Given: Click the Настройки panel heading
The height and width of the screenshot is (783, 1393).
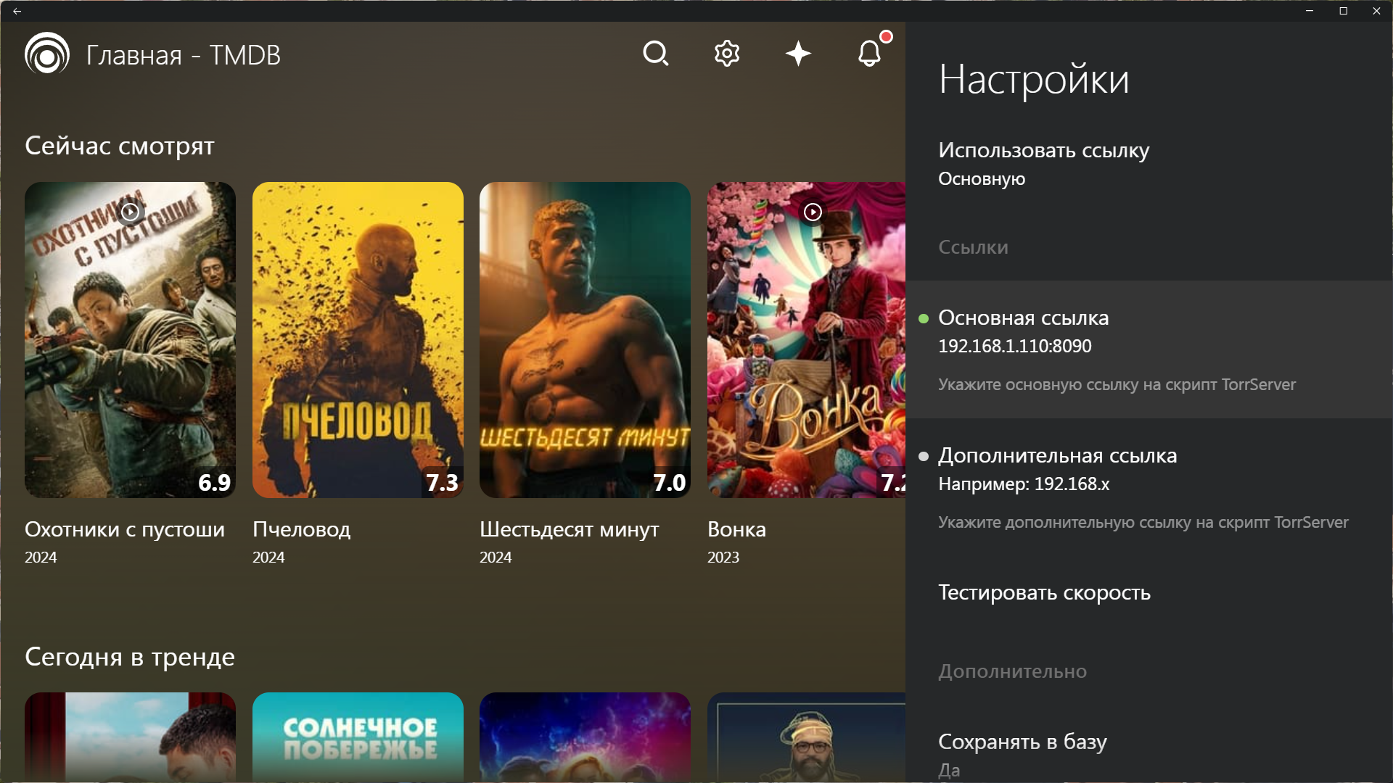Looking at the screenshot, I should (1034, 79).
